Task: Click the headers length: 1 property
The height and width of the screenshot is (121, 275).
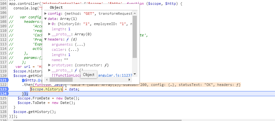Action: pyautogui.click(x=61, y=55)
